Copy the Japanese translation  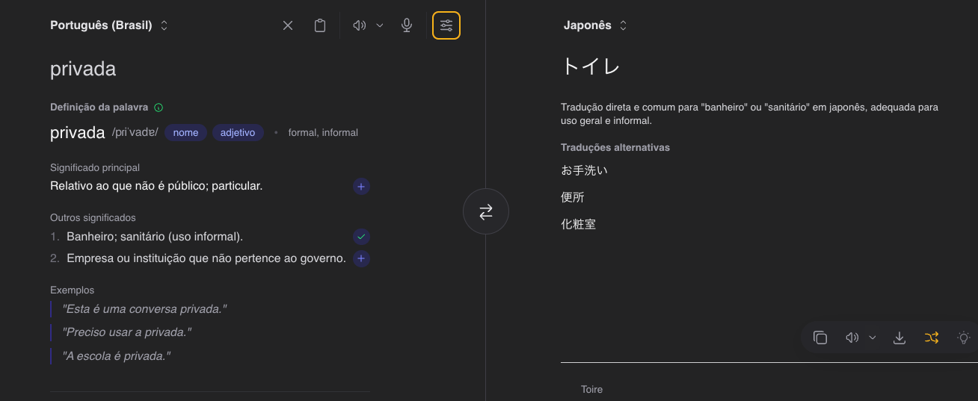(820, 338)
